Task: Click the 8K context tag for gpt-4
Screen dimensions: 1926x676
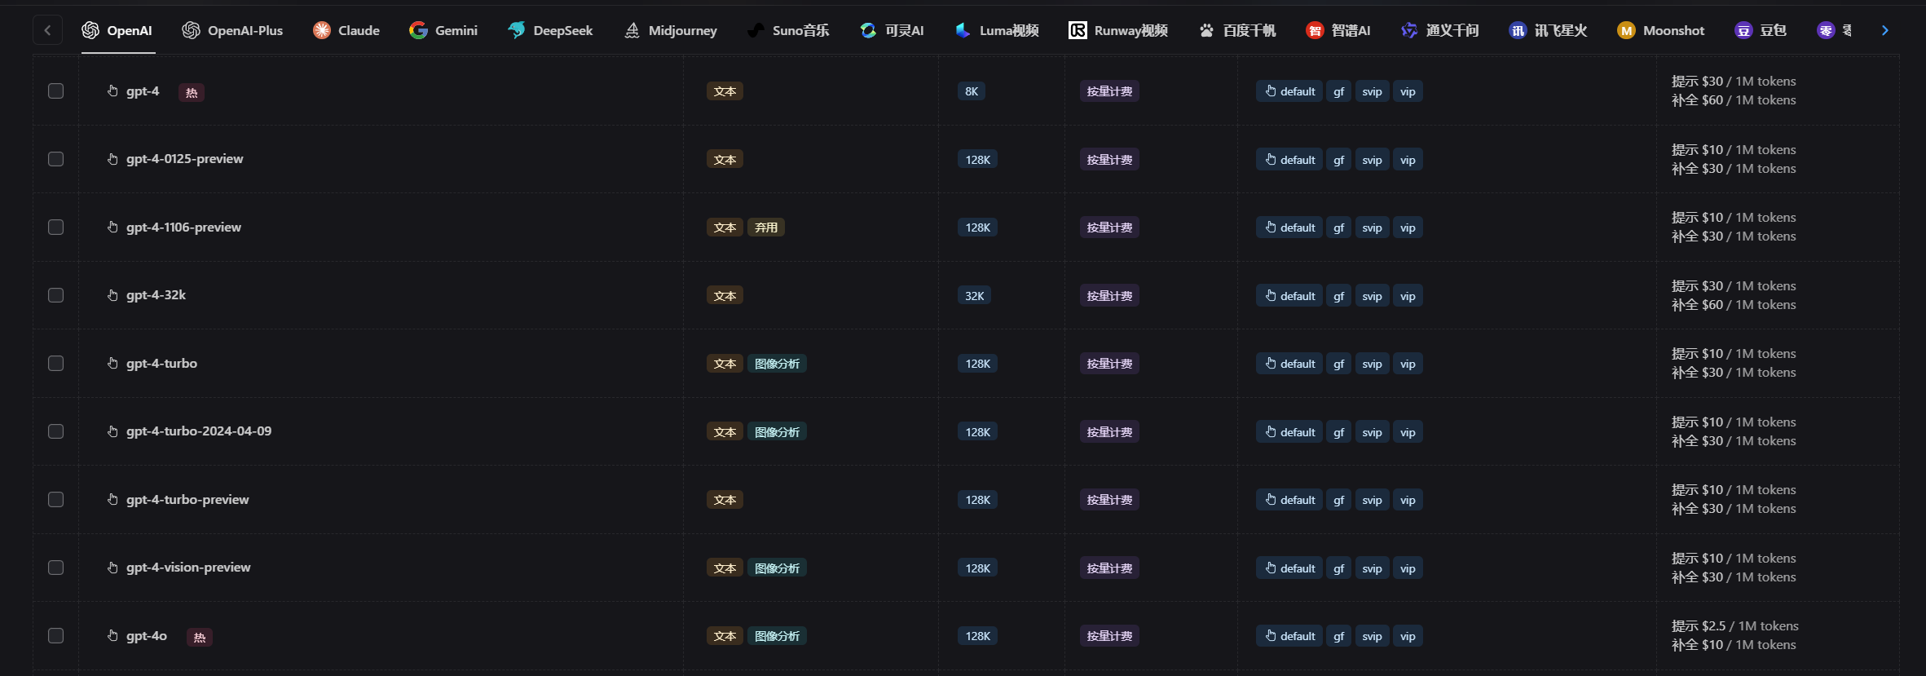Action: [x=972, y=91]
